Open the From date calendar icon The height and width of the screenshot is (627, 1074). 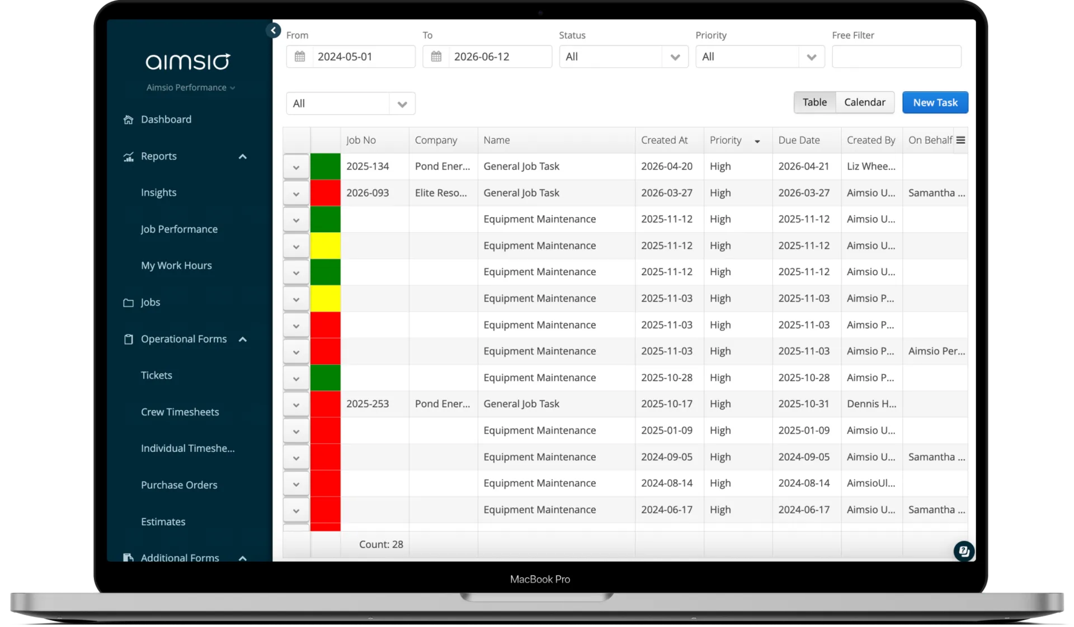pos(300,56)
